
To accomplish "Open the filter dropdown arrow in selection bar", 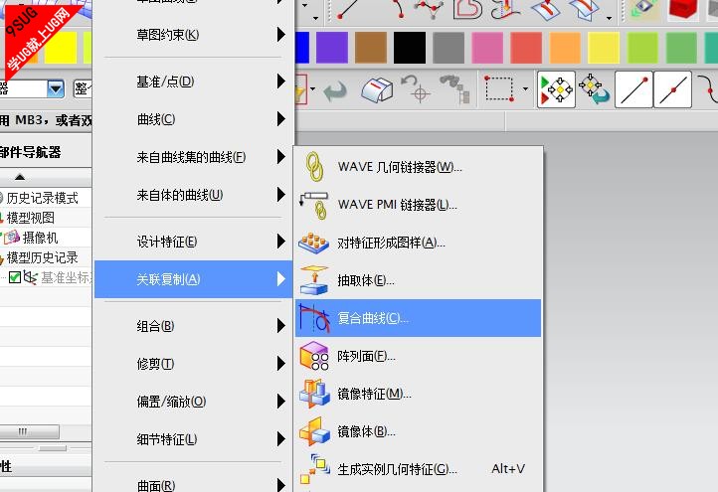I will coord(56,88).
